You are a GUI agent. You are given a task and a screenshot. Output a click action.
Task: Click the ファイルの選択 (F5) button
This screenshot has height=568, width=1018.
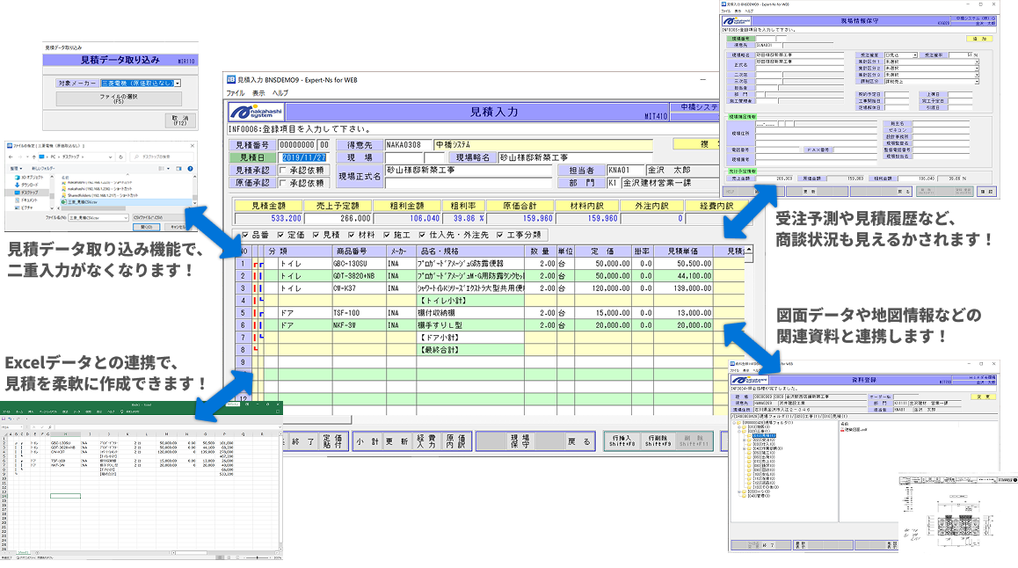point(119,99)
